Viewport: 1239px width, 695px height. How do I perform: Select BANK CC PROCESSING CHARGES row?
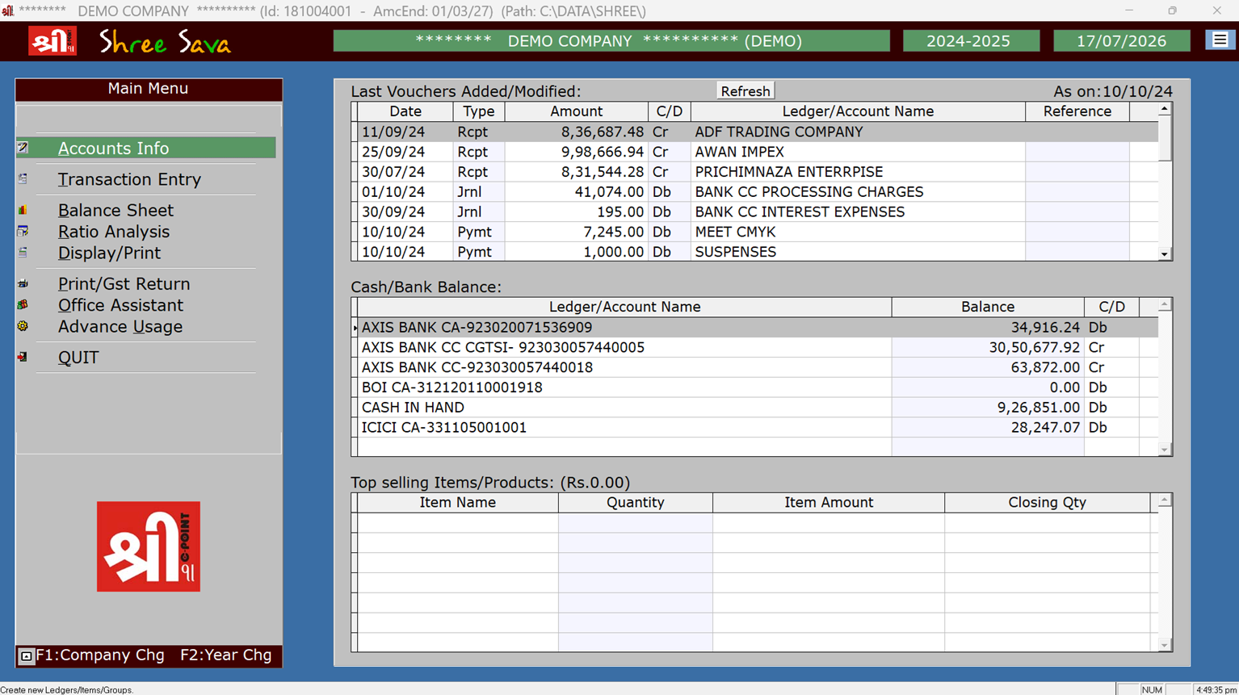[x=758, y=191]
